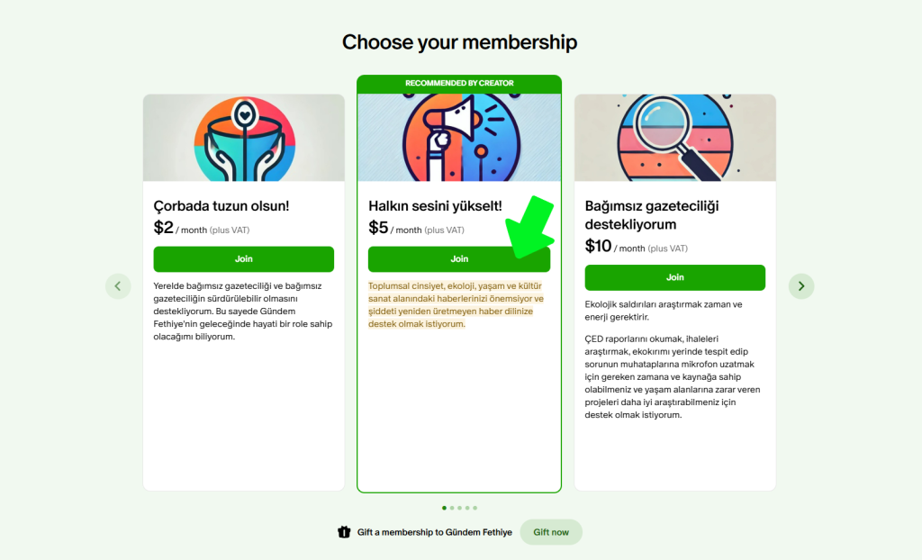
Task: Jump to the last carousel dot
Action: [475, 508]
